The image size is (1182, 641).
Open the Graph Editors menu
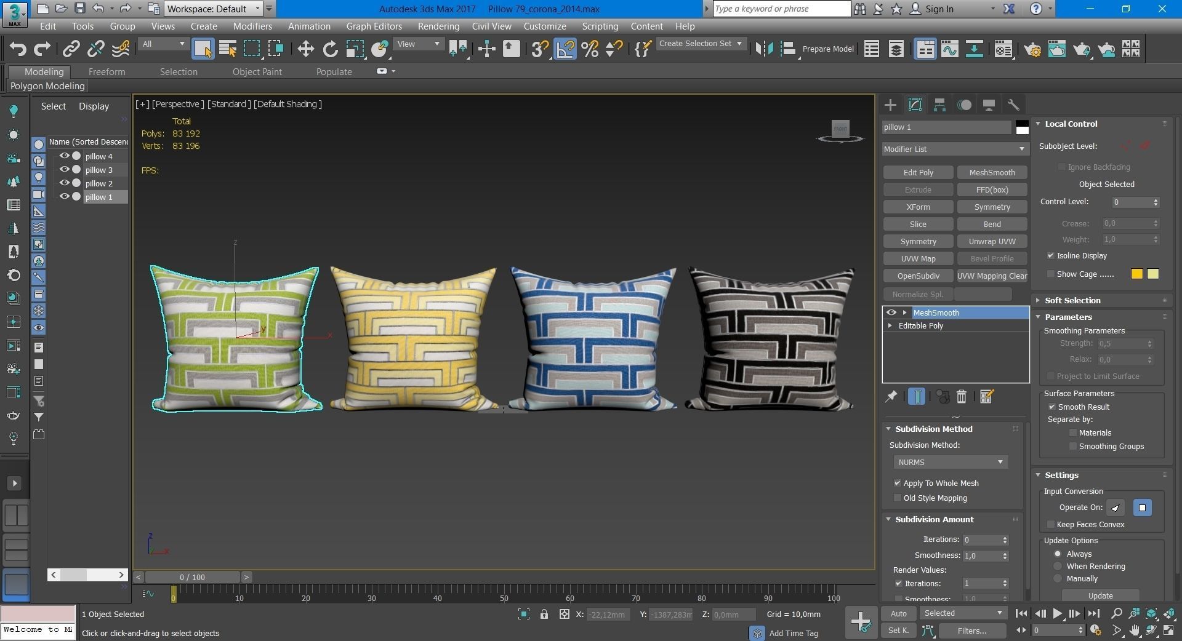[374, 26]
